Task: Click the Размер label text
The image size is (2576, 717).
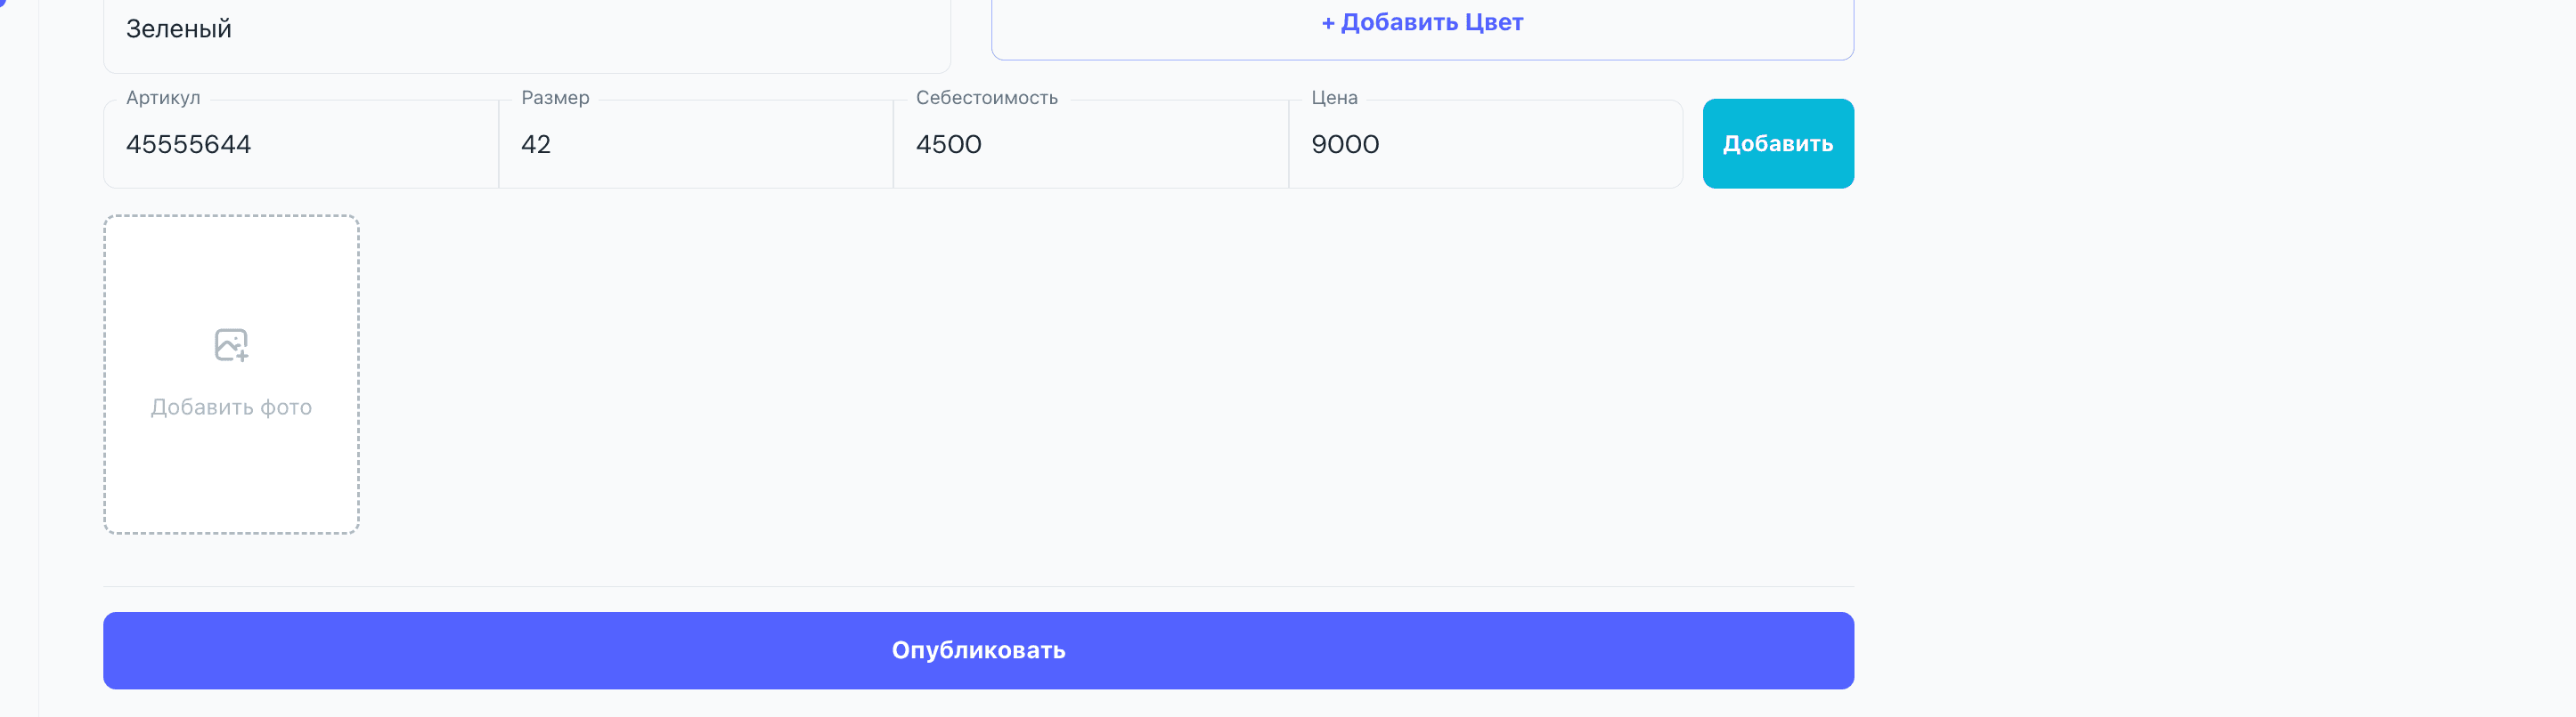Action: click(554, 97)
